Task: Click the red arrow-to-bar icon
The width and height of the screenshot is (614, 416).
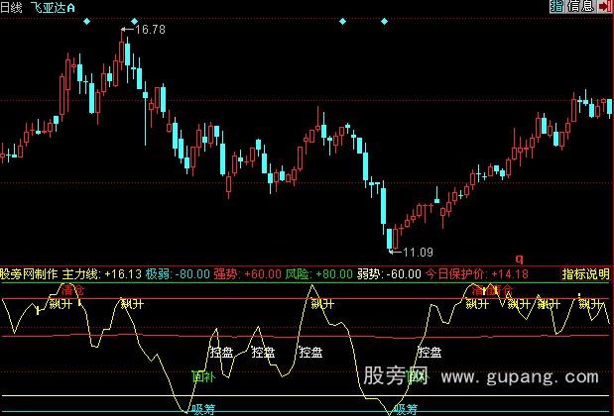Action: [x=604, y=6]
